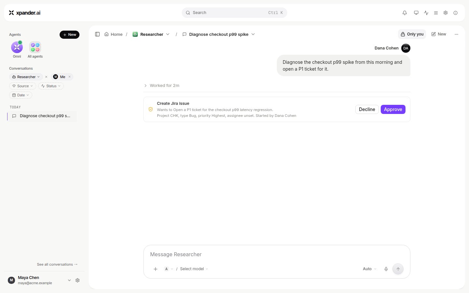Click the DA avatar of Dana Cohen
Viewport: 469px width, 293px height.
(x=406, y=48)
